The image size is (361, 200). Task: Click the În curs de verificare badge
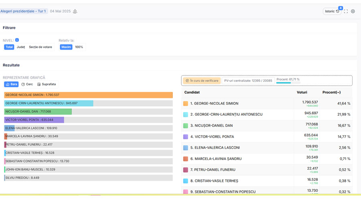pos(202,80)
